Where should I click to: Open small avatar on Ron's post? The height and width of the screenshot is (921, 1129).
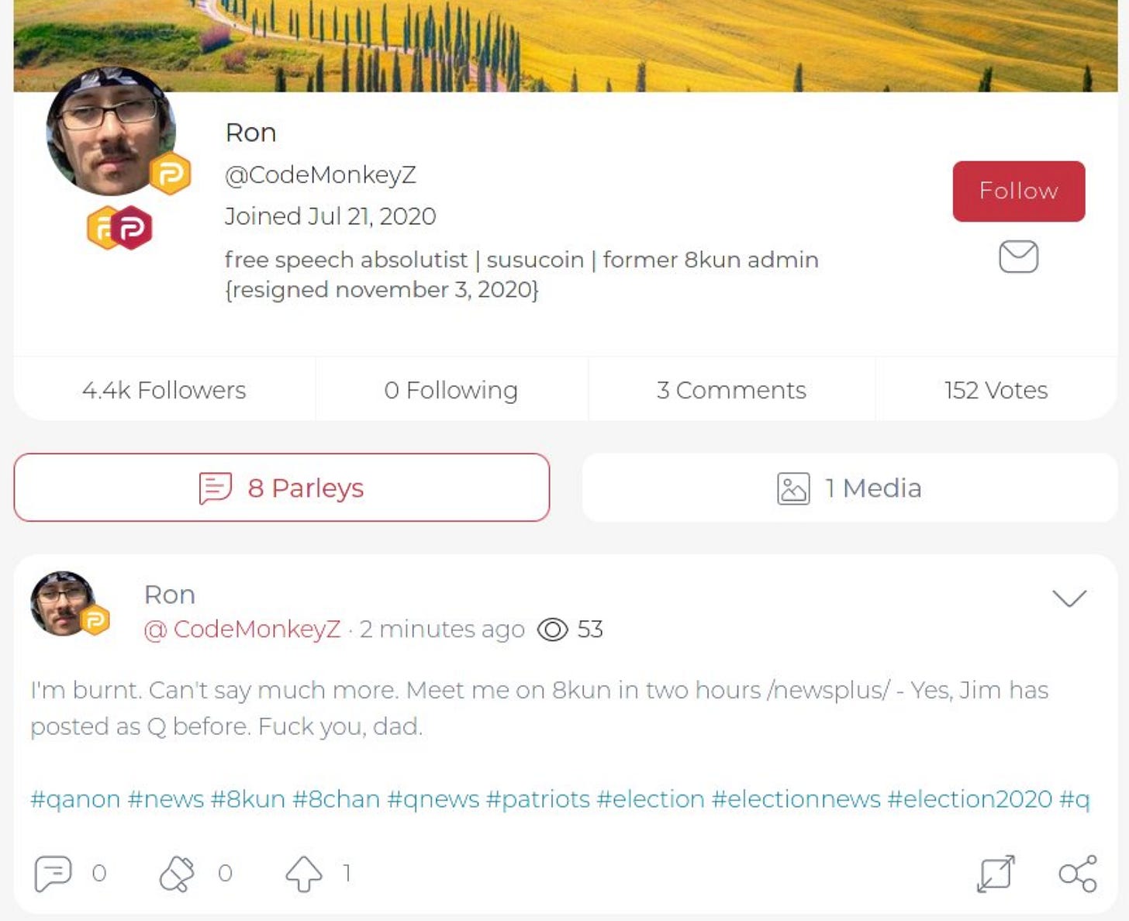pos(63,604)
